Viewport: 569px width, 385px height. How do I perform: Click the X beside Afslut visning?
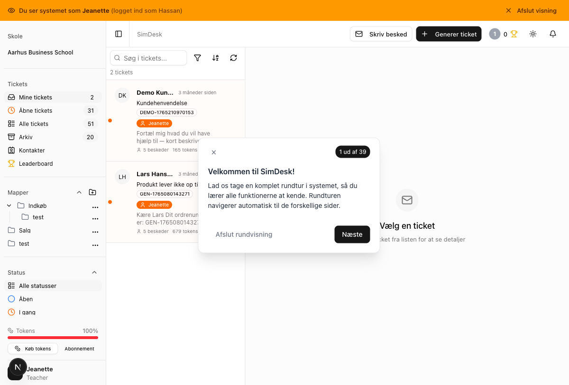[x=508, y=10]
